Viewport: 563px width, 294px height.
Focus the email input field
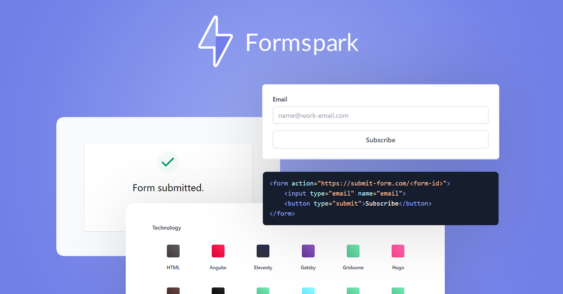[380, 115]
